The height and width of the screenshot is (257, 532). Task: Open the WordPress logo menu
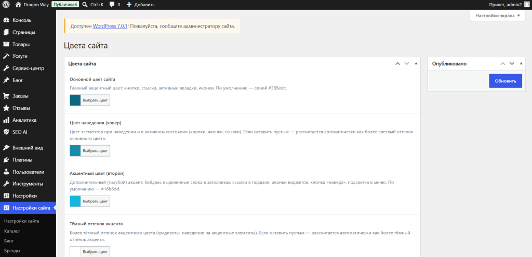point(6,5)
